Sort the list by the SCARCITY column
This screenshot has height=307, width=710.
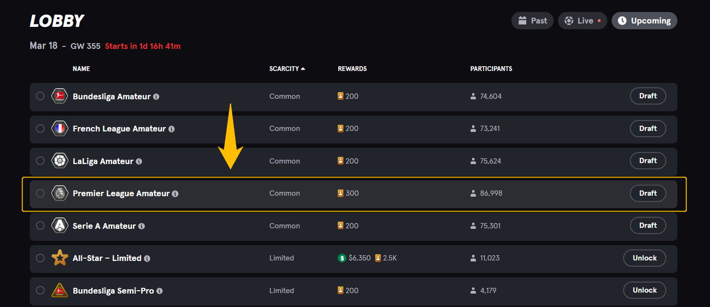(287, 69)
